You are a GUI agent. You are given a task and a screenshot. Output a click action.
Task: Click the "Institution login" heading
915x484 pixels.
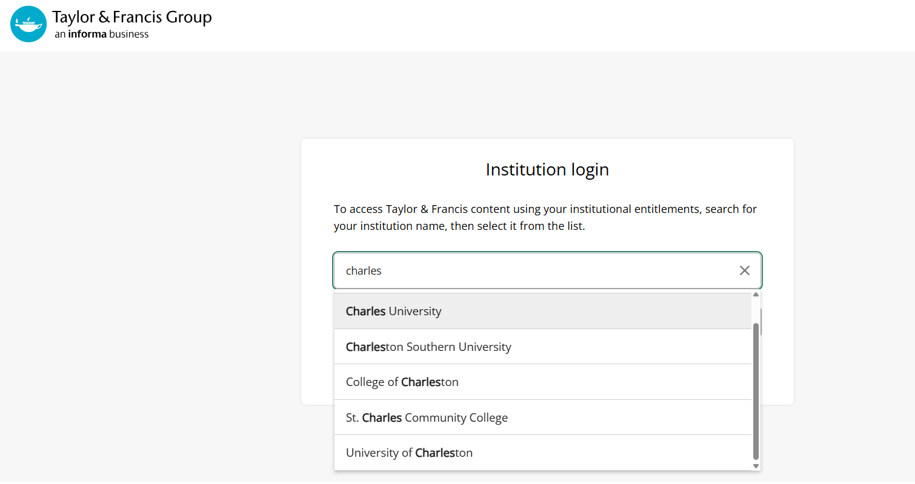(547, 169)
